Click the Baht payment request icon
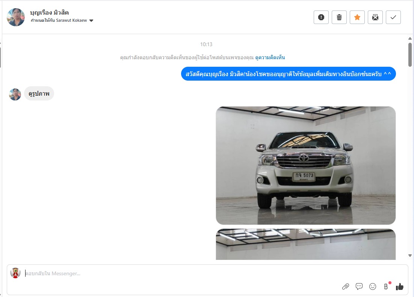Image resolution: width=414 pixels, height=297 pixels. coord(386,286)
